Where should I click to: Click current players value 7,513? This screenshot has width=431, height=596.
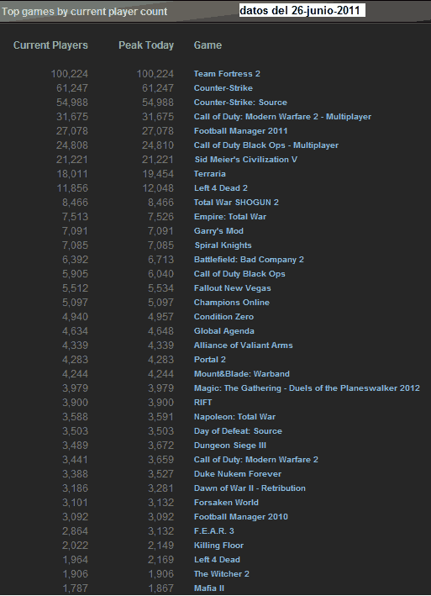[x=75, y=217]
